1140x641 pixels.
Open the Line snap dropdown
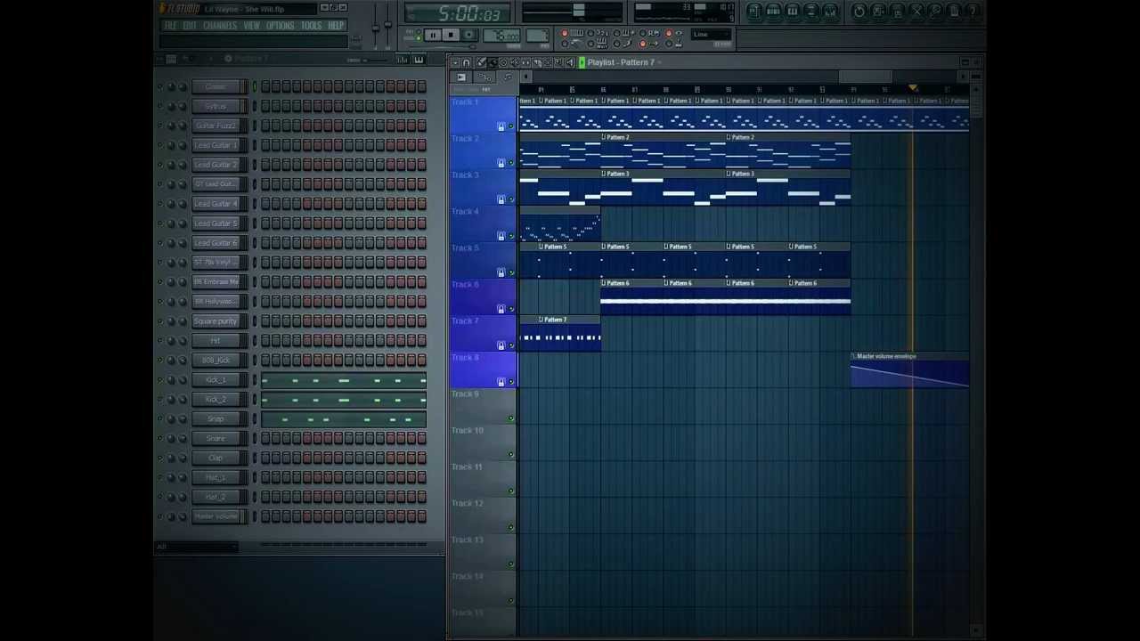point(711,35)
